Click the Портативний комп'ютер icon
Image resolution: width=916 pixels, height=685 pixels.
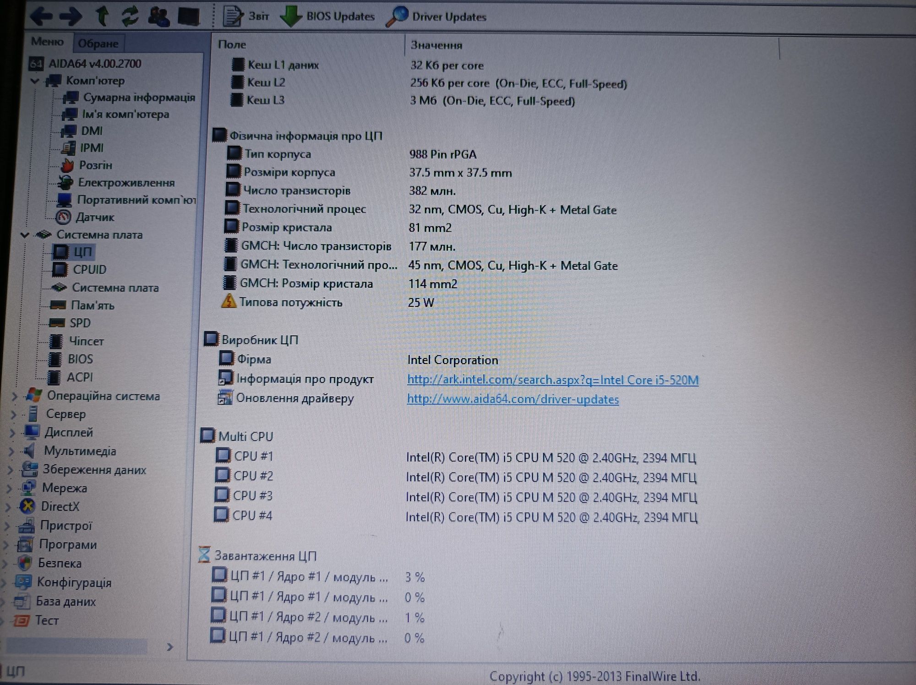point(64,200)
